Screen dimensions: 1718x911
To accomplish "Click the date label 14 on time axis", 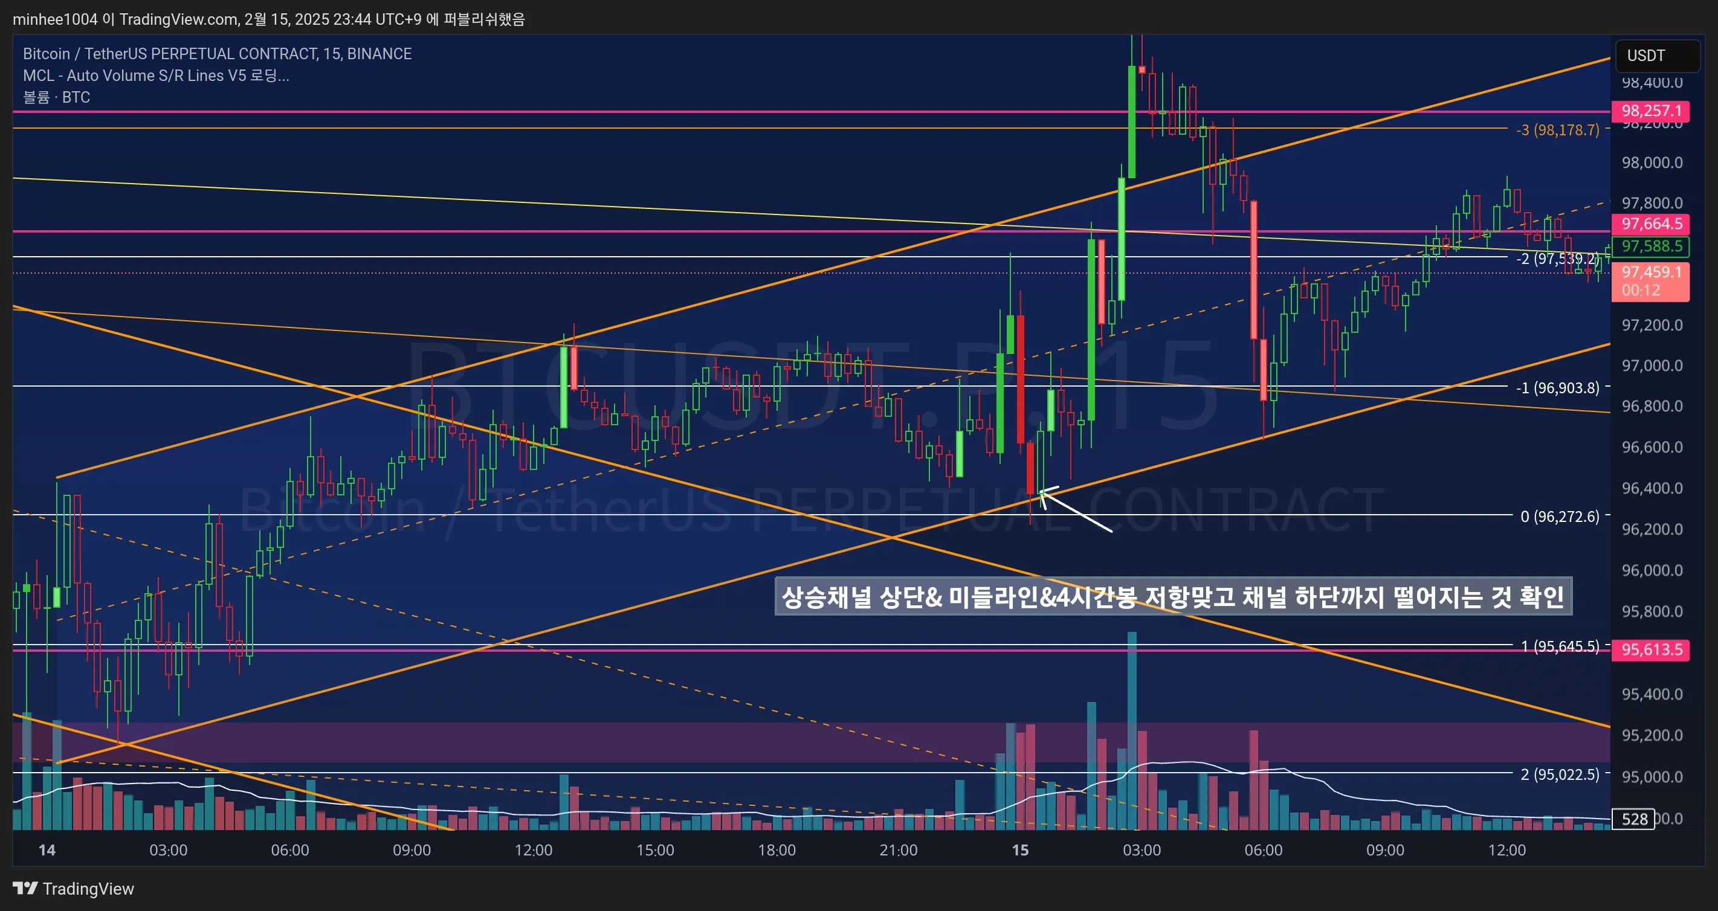I will pos(47,851).
